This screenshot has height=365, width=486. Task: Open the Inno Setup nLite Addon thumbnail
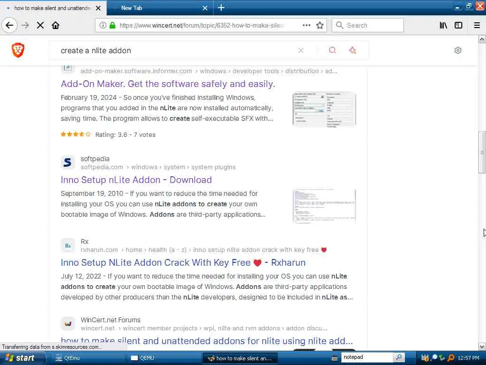(x=324, y=205)
